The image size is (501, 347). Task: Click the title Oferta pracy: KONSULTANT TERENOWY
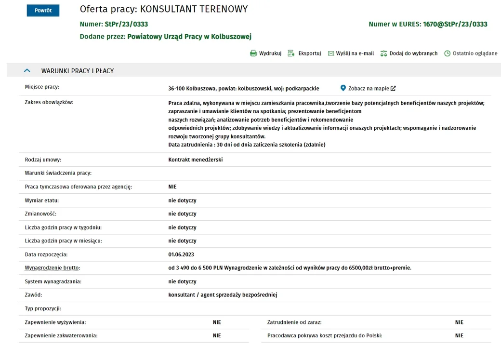[x=164, y=9]
